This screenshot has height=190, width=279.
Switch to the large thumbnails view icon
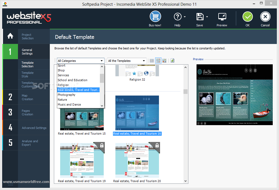click(164, 61)
